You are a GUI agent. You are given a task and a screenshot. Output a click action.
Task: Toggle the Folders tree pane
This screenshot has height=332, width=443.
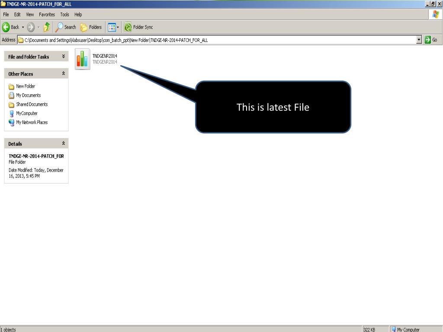(x=91, y=27)
